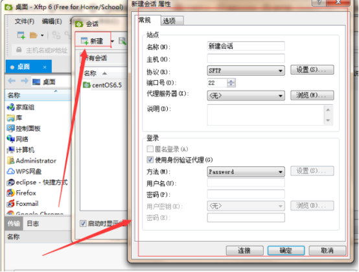Click the back arrow in local pane
Screen dimensions: 359x272
12,81
